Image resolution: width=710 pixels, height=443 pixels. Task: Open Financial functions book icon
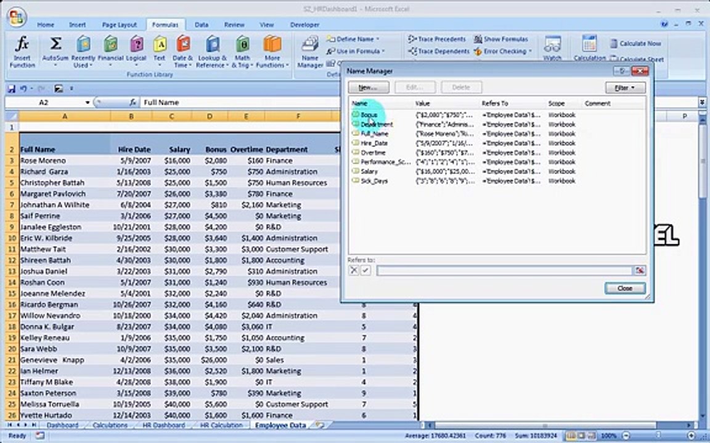pyautogui.click(x=110, y=44)
